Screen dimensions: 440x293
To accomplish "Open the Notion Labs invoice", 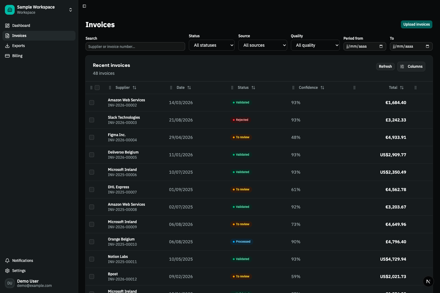I will point(259,259).
